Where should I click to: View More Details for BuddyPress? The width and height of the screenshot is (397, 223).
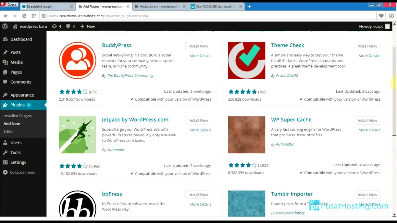[x=200, y=56]
